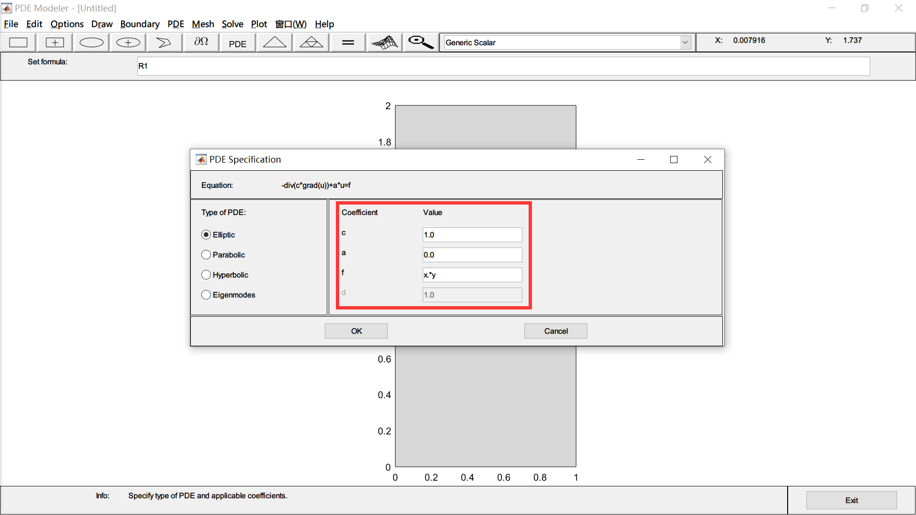Select the Draw Centered Rectangle tool

pos(54,42)
